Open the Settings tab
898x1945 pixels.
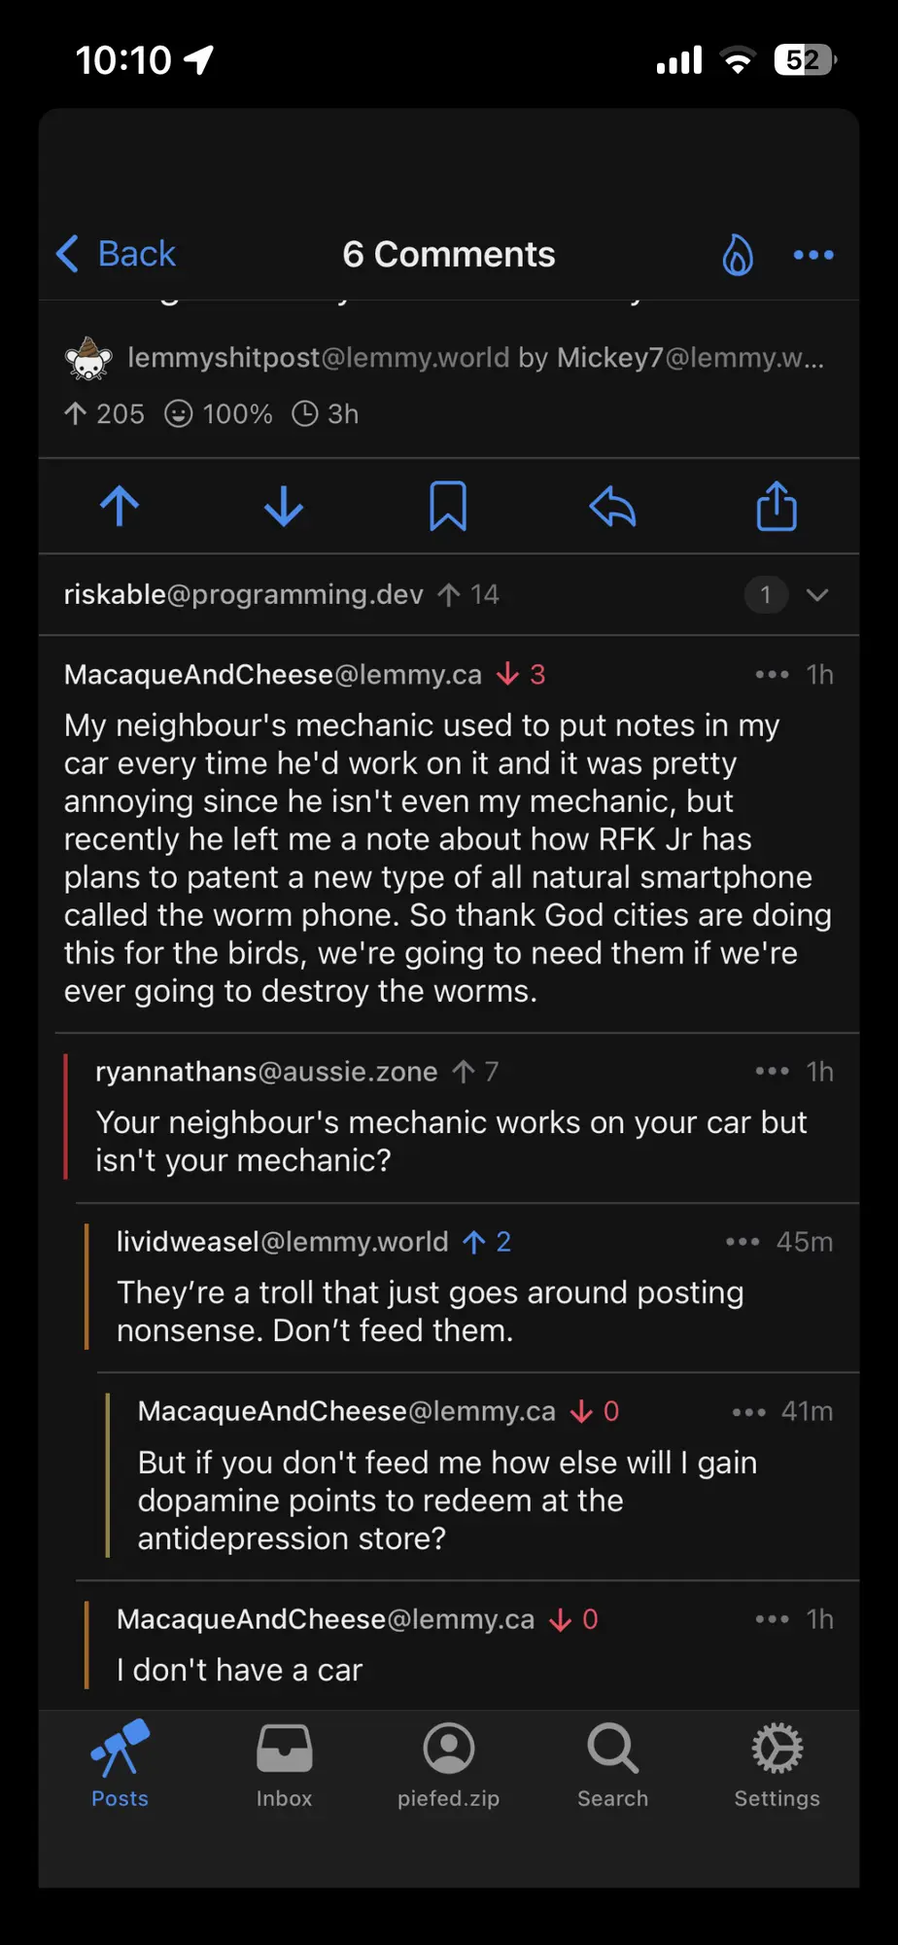tap(777, 1764)
